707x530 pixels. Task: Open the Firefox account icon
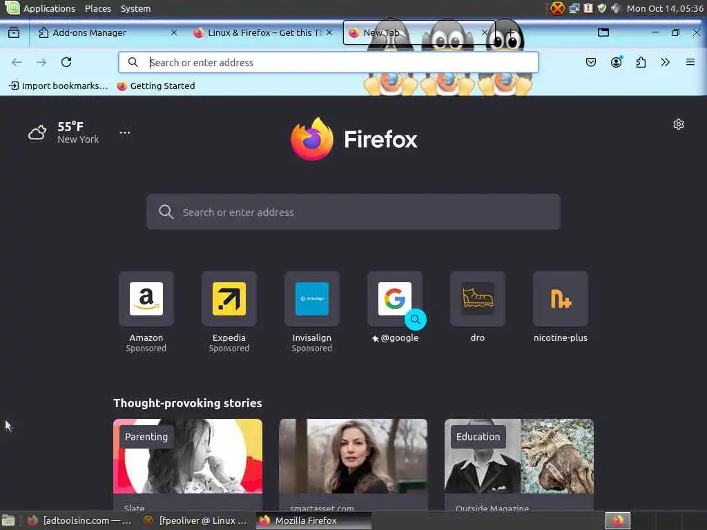[616, 62]
